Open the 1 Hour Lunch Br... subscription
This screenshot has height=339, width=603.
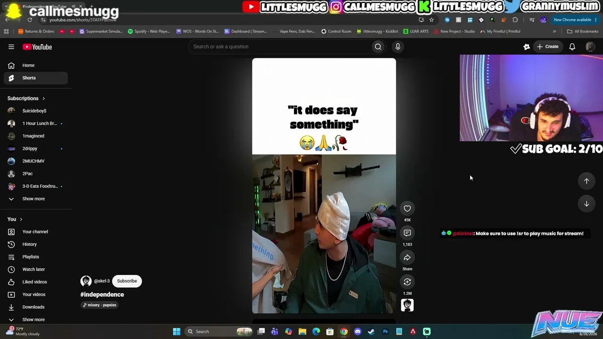pyautogui.click(x=36, y=123)
